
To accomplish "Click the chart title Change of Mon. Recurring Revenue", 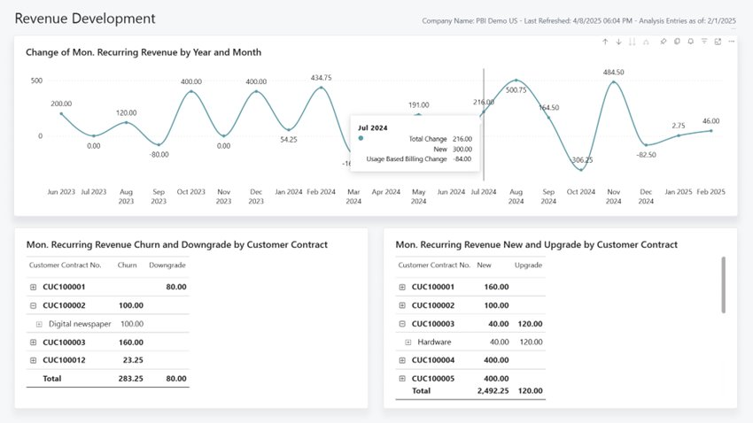I will pos(144,52).
